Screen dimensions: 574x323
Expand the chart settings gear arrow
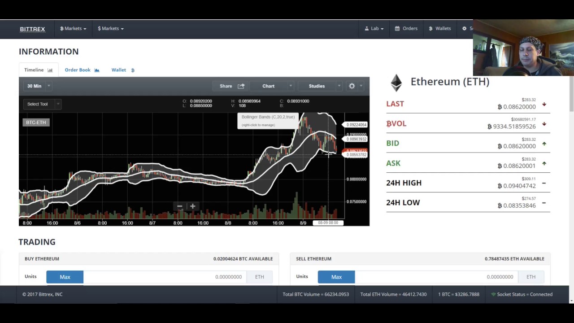pyautogui.click(x=361, y=86)
